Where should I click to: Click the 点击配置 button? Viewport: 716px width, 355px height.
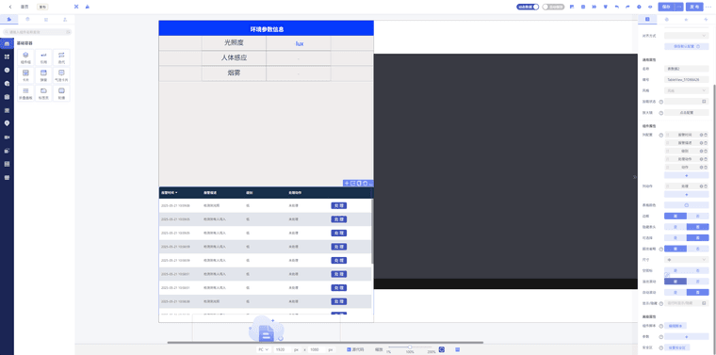[686, 113]
